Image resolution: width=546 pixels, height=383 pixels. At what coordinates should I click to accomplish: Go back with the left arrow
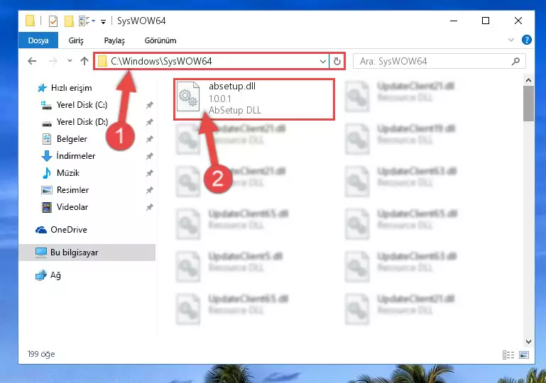32,61
